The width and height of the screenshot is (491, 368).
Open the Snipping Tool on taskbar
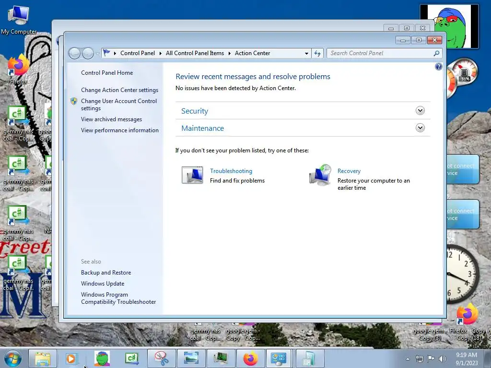[161, 358]
